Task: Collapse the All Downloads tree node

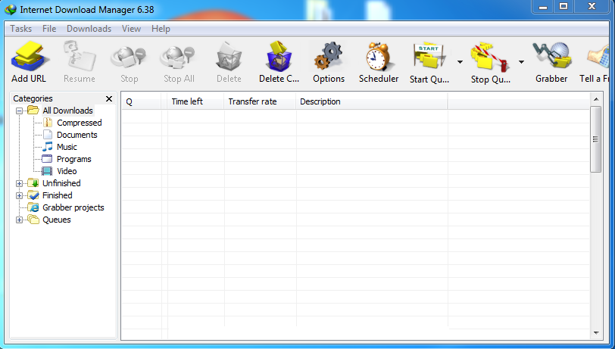Action: pyautogui.click(x=19, y=111)
